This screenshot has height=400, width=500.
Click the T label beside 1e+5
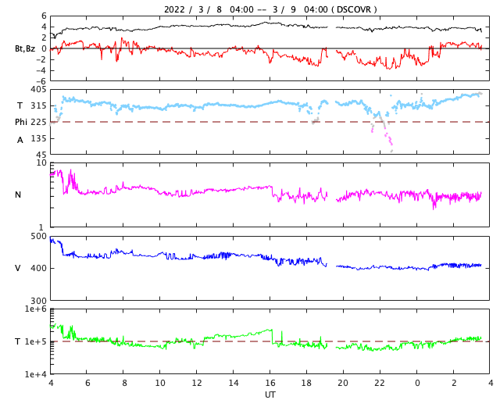(18, 341)
